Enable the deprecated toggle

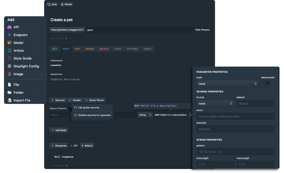(x=266, y=83)
